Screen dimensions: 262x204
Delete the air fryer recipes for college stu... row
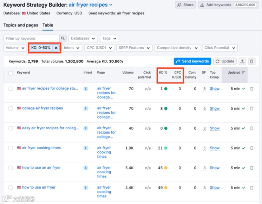coord(252,89)
